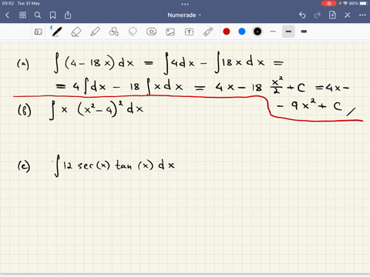Choose the black pen color
Image resolution: width=370 pixels, height=277 pixels.
257,32
